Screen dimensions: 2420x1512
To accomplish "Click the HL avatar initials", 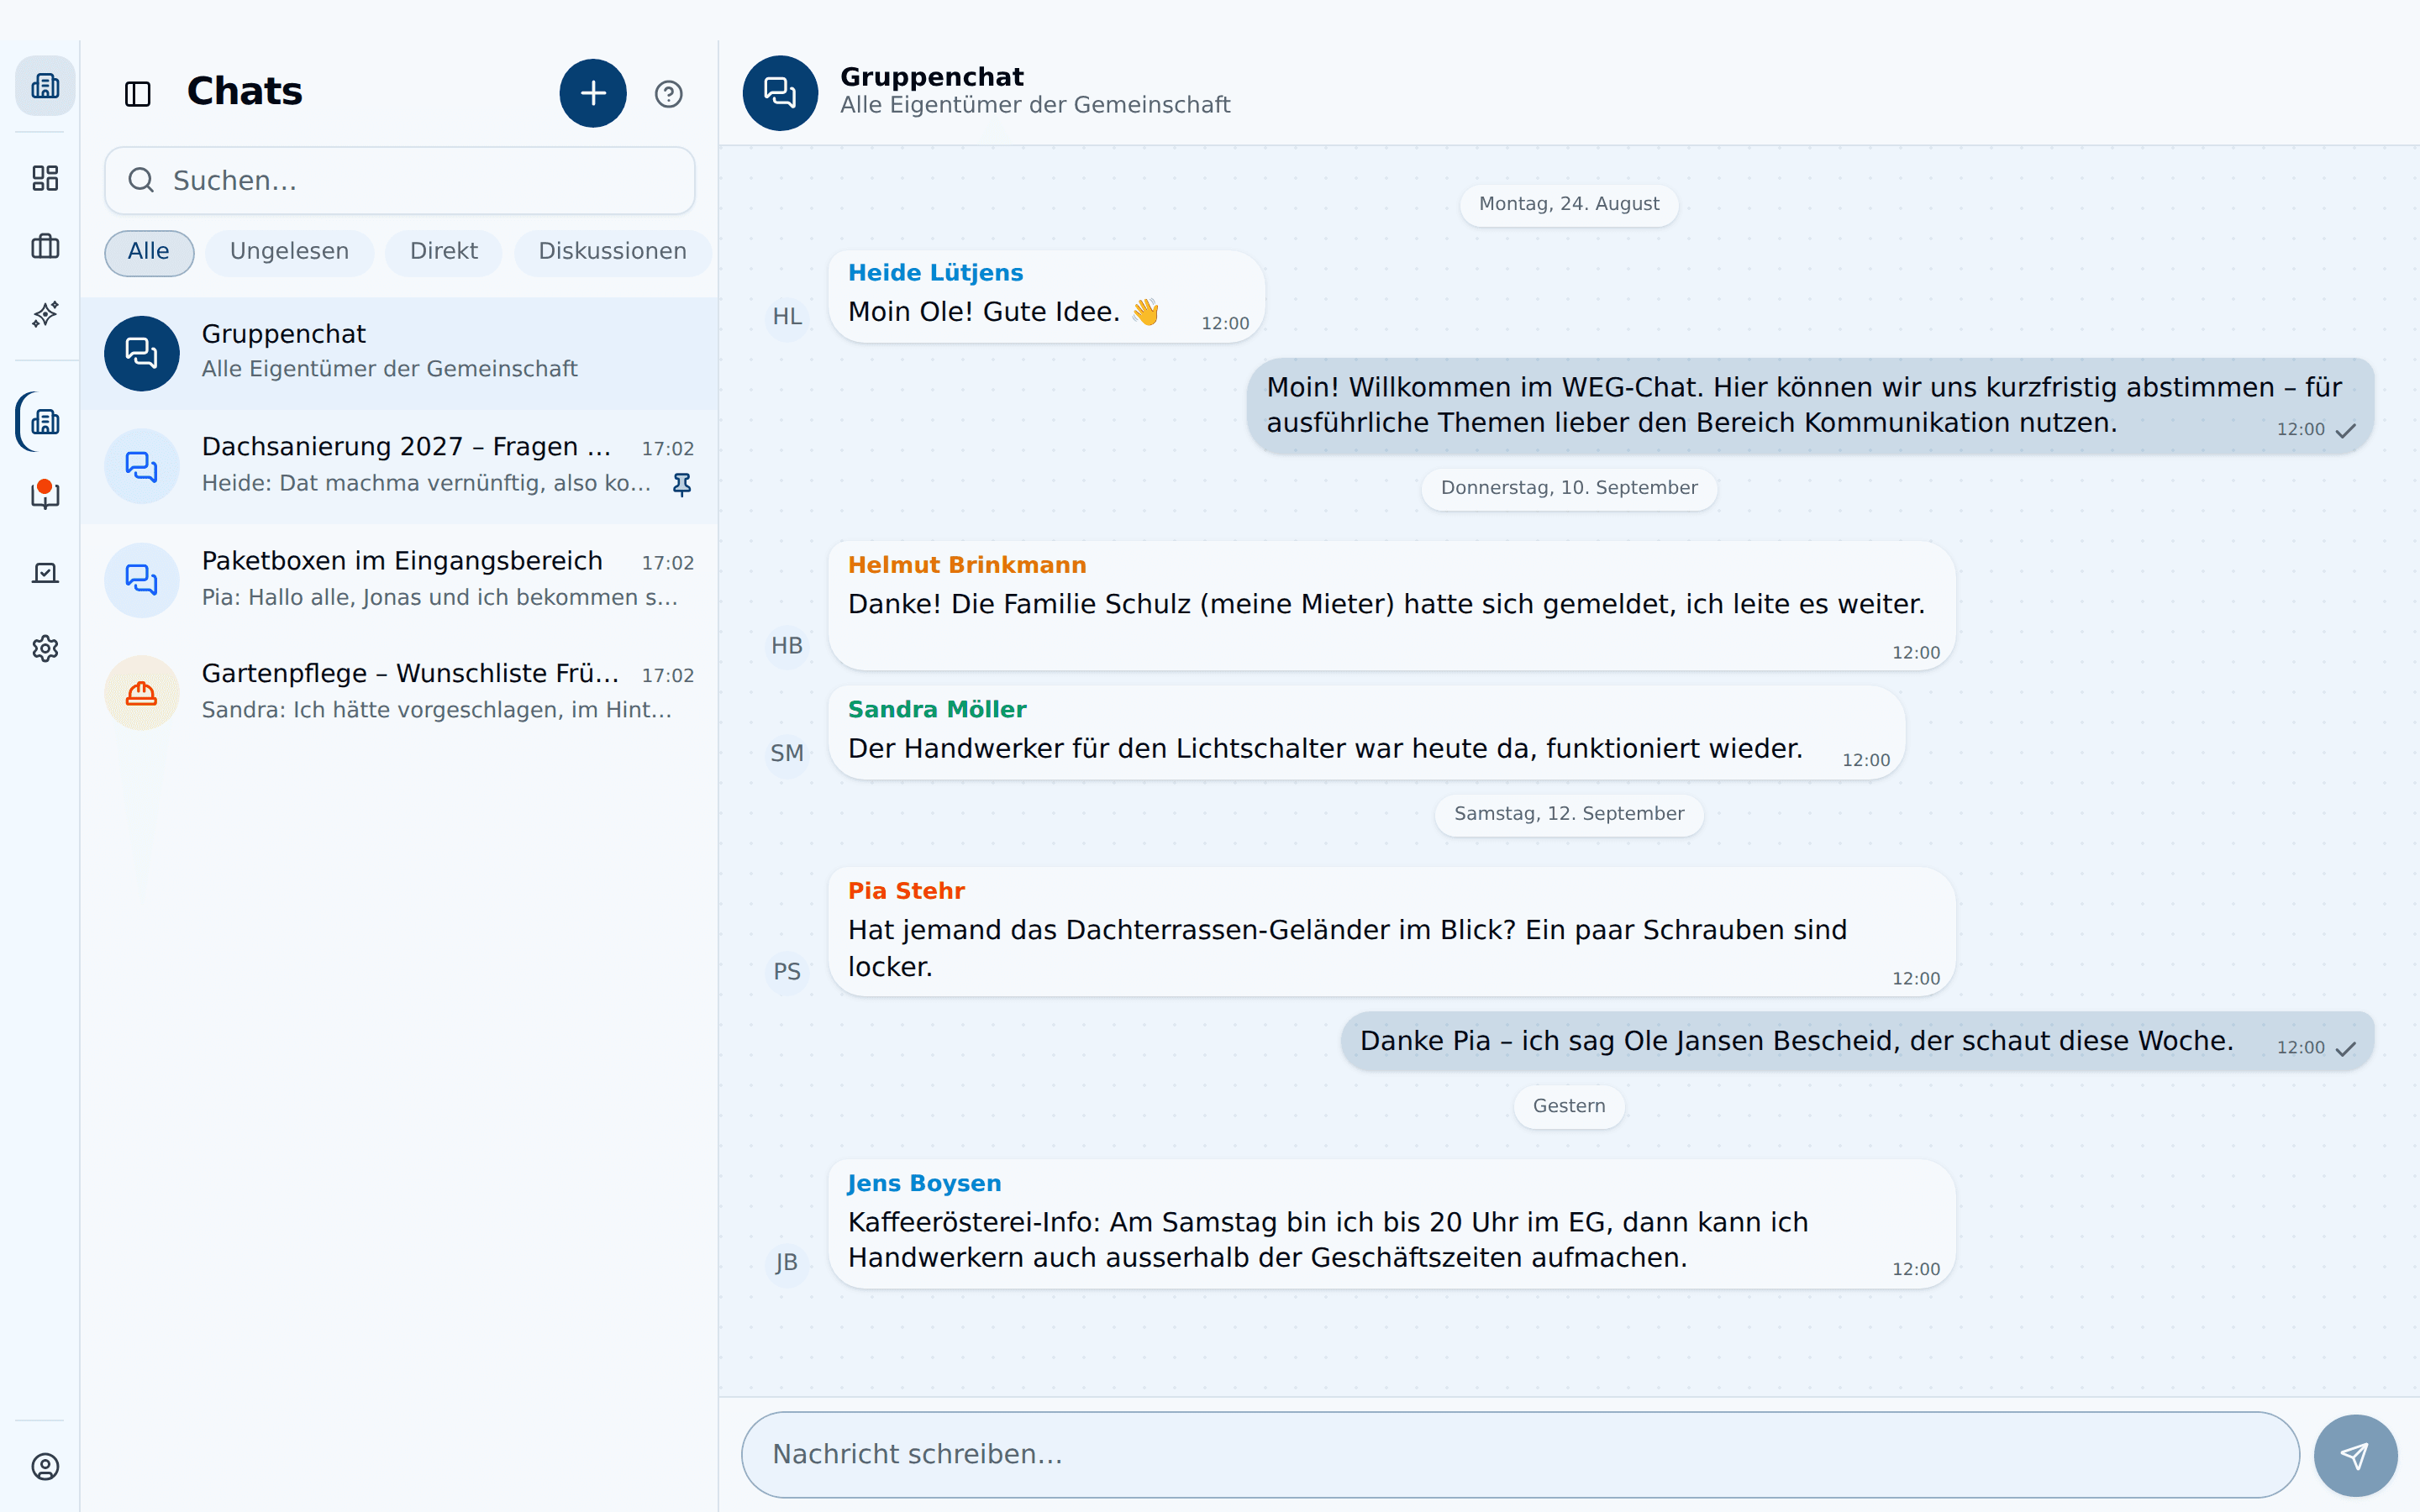I will pyautogui.click(x=787, y=317).
